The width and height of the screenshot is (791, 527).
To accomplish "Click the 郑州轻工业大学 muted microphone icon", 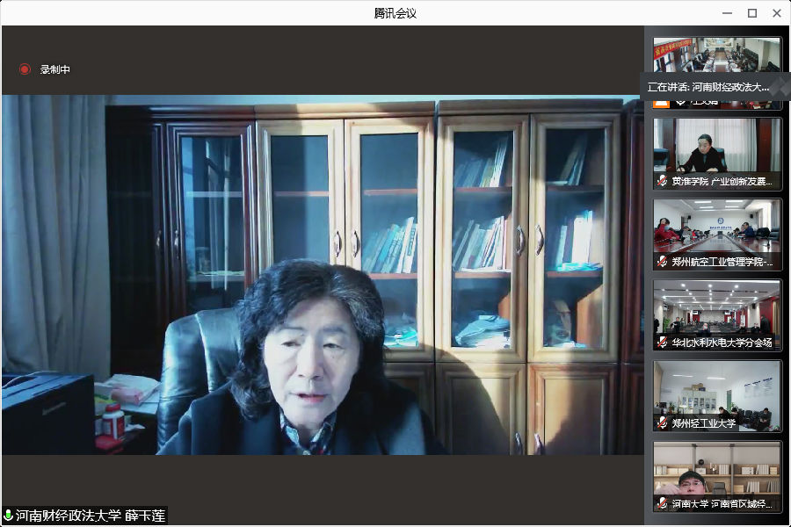I will coord(663,423).
